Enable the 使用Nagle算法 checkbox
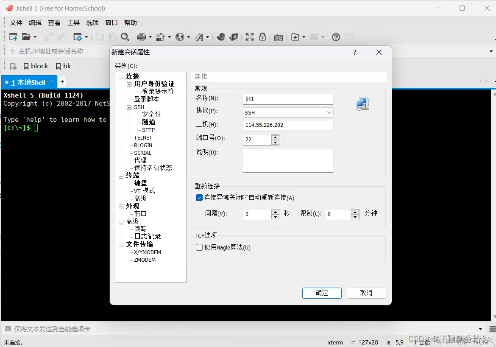 click(x=199, y=247)
